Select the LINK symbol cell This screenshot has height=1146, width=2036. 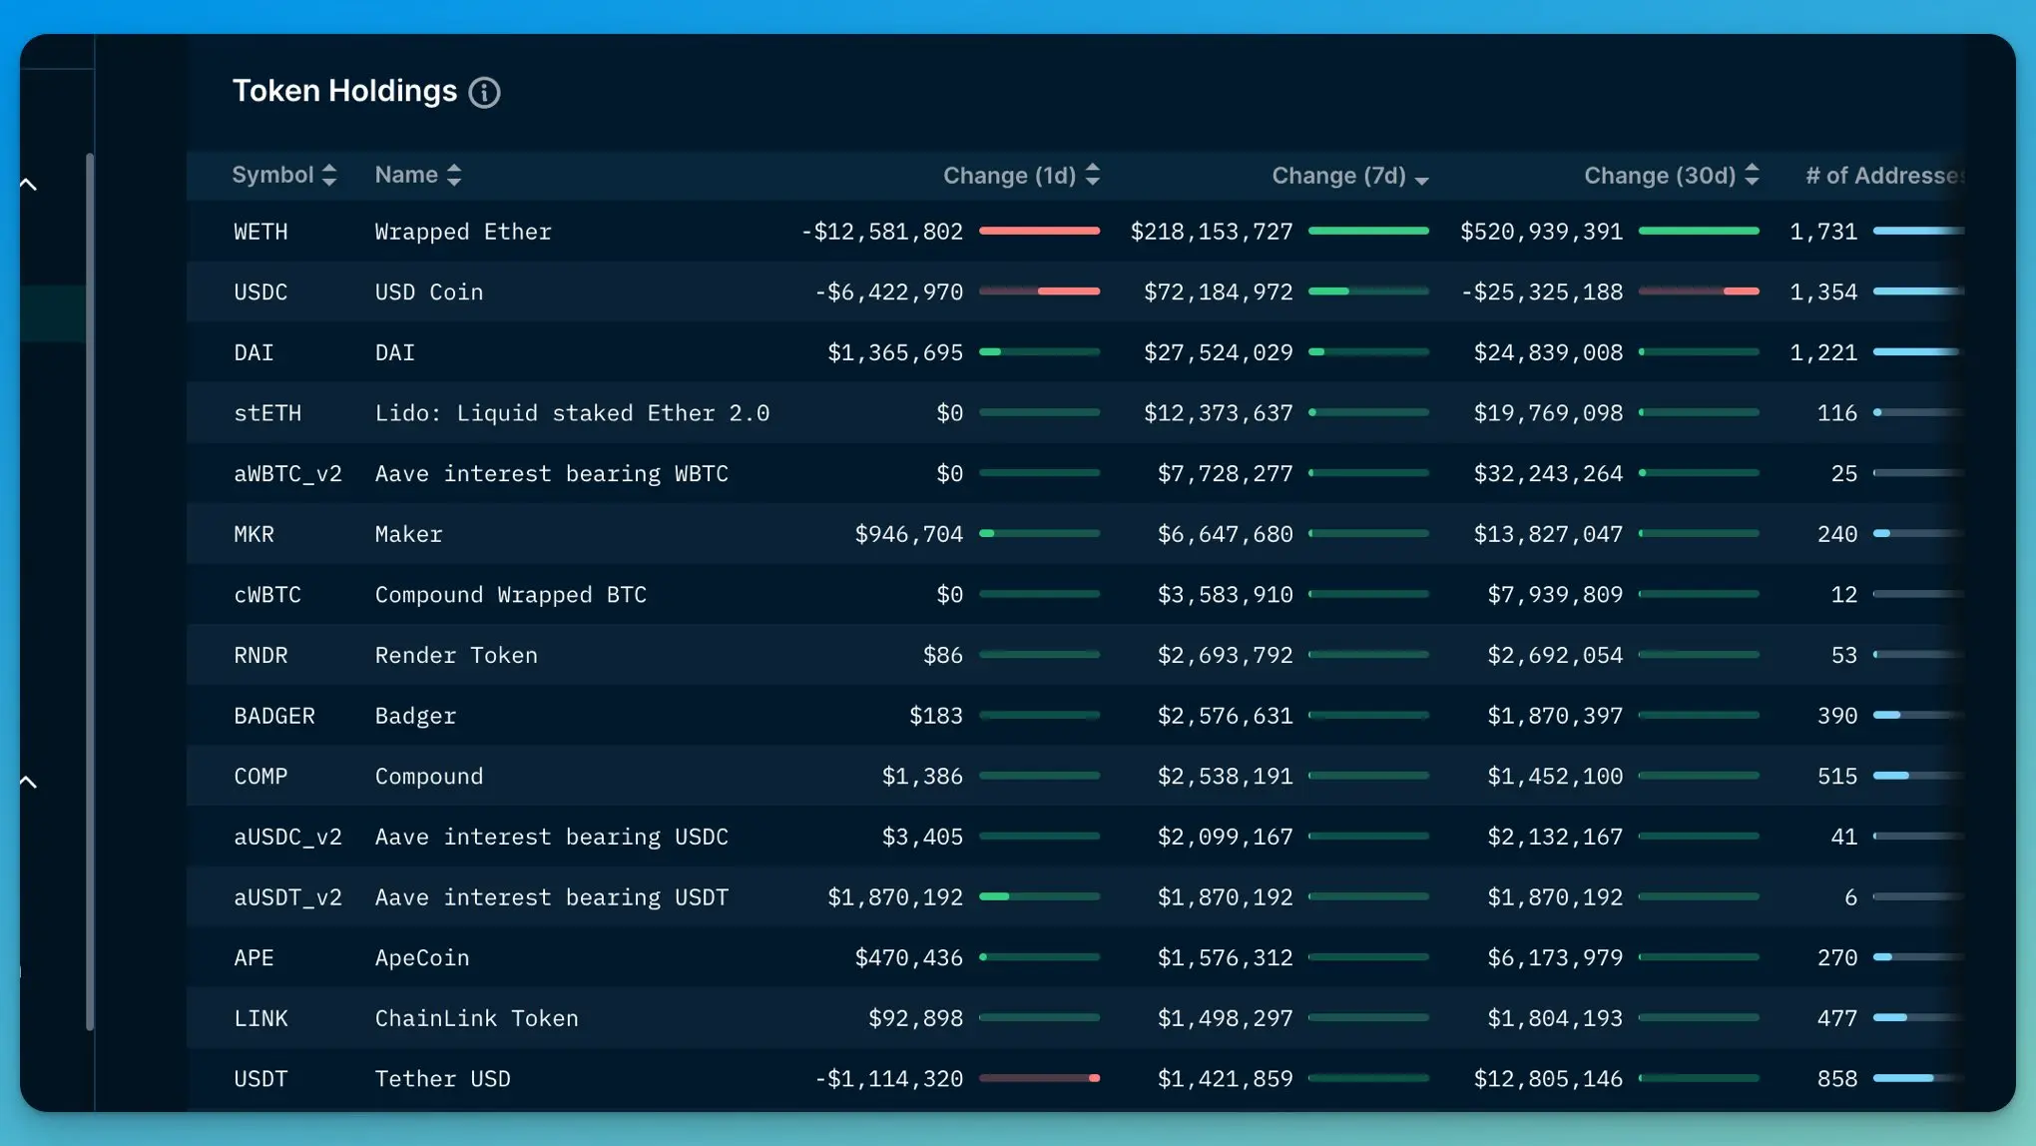click(260, 1019)
